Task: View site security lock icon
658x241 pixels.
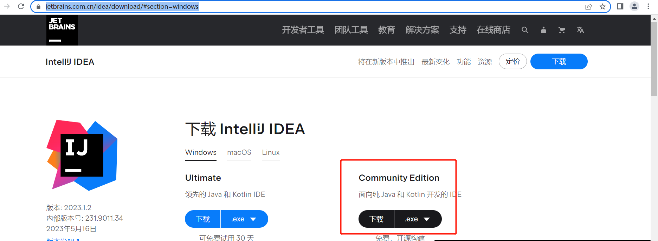Action: pos(38,7)
